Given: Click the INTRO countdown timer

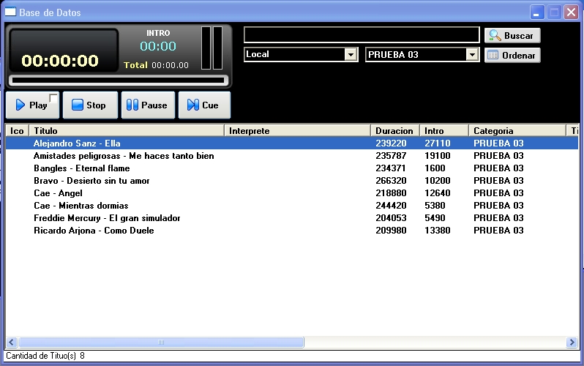Looking at the screenshot, I should tap(158, 46).
